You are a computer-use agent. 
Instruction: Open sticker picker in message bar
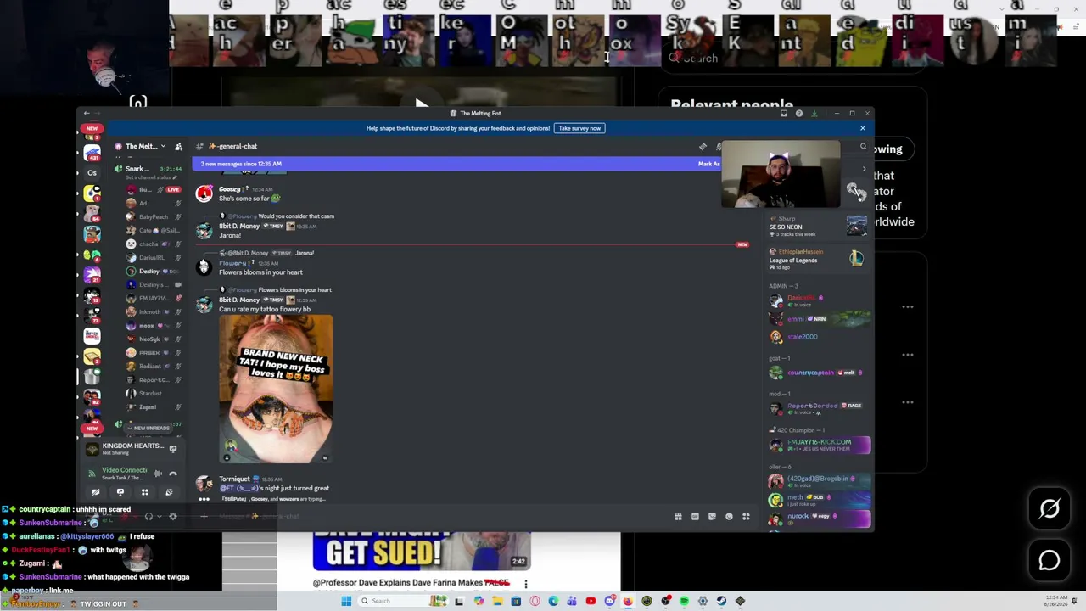[x=712, y=516]
